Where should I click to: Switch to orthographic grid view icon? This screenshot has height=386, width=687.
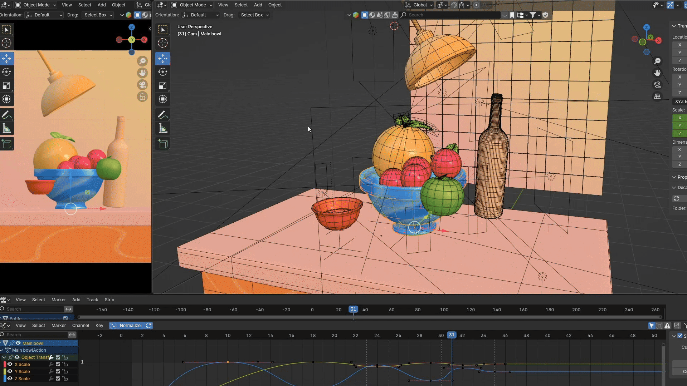[x=657, y=96]
